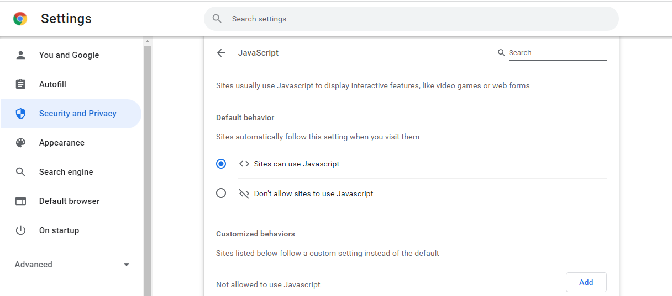This screenshot has width=672, height=296.
Task: Click the sidebar vertical scrollbar
Action: 147,171
